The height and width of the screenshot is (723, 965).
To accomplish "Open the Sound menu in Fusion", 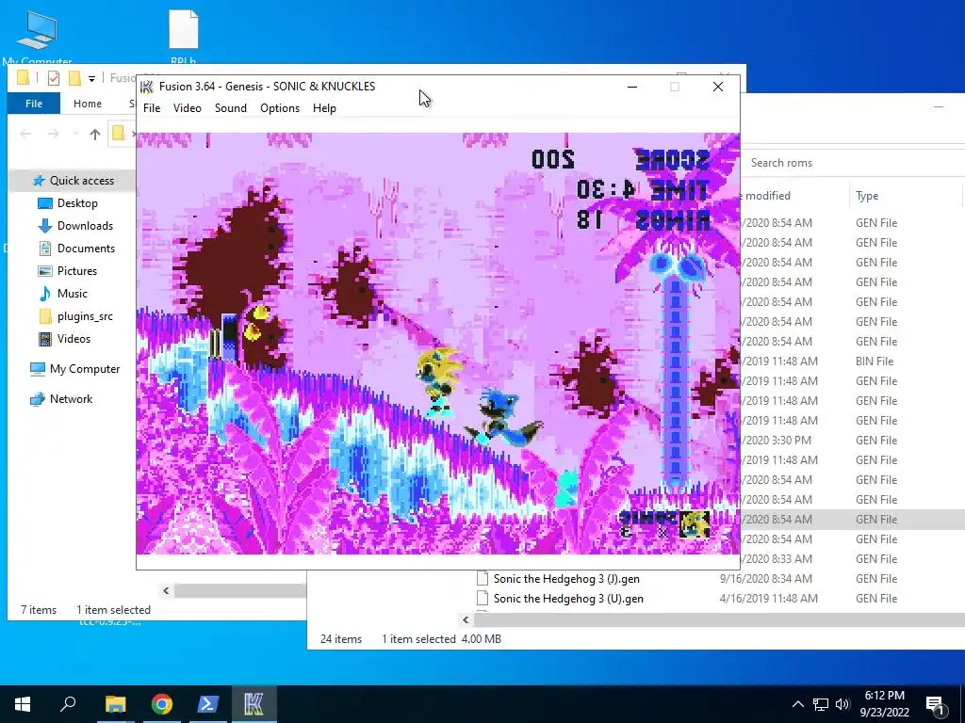I will pyautogui.click(x=231, y=108).
